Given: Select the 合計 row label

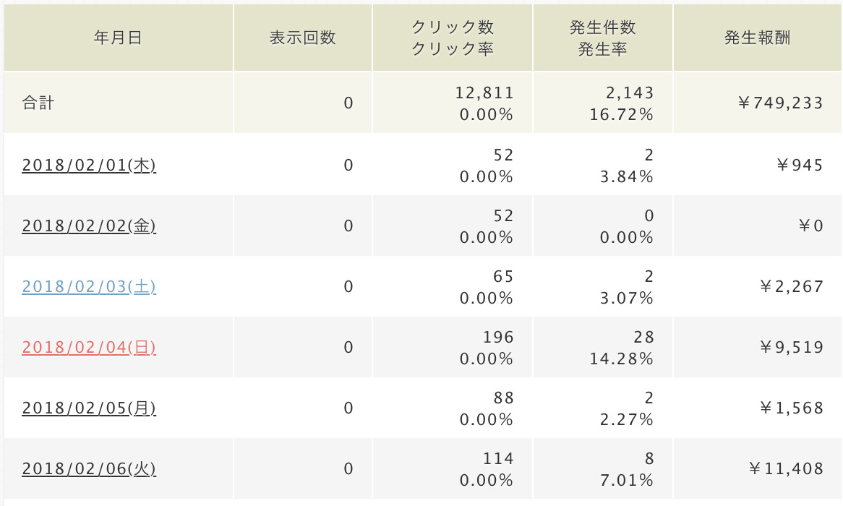Looking at the screenshot, I should point(38,102).
